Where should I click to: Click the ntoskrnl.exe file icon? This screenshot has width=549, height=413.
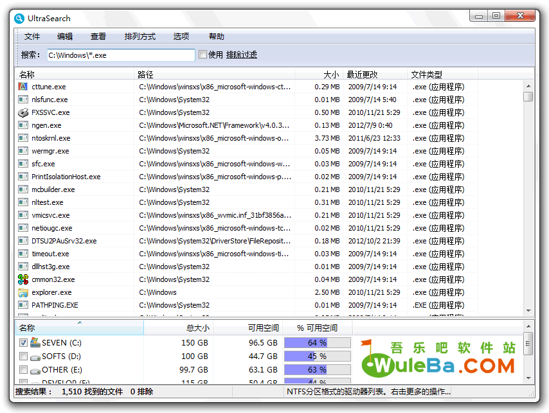click(x=23, y=138)
